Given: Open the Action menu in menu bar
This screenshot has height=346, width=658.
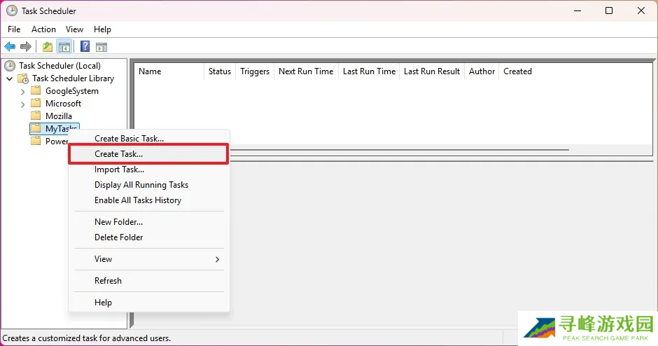Looking at the screenshot, I should point(43,29).
